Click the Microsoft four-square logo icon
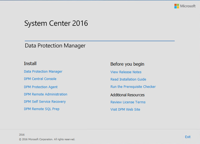 [x=177, y=6]
